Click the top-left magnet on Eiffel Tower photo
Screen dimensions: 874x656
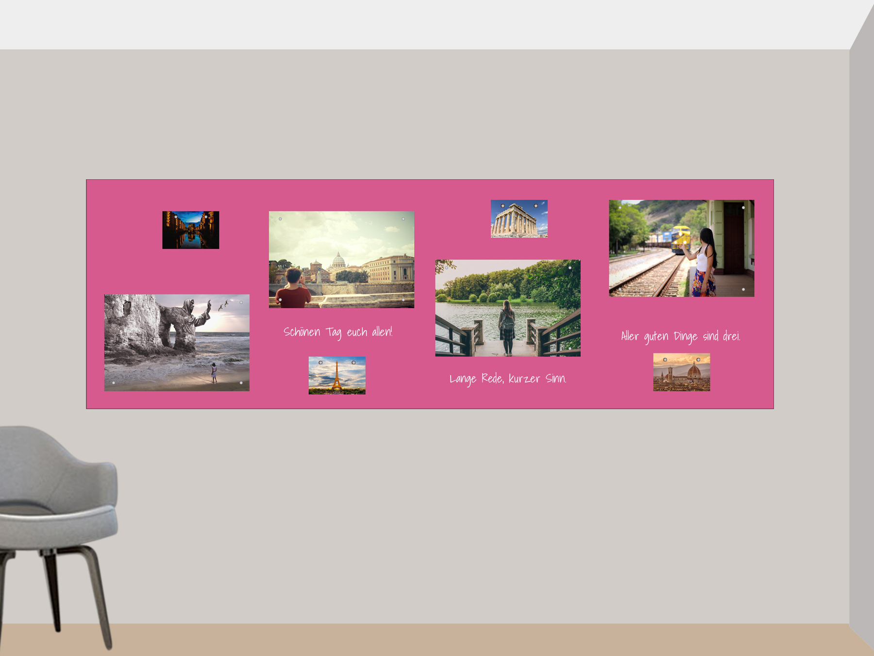(x=320, y=363)
